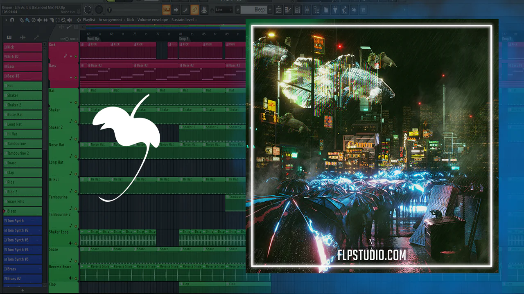This screenshot has height=294, width=524.
Task: Toggle the Hi Hat track mute LED
Action: [76, 191]
